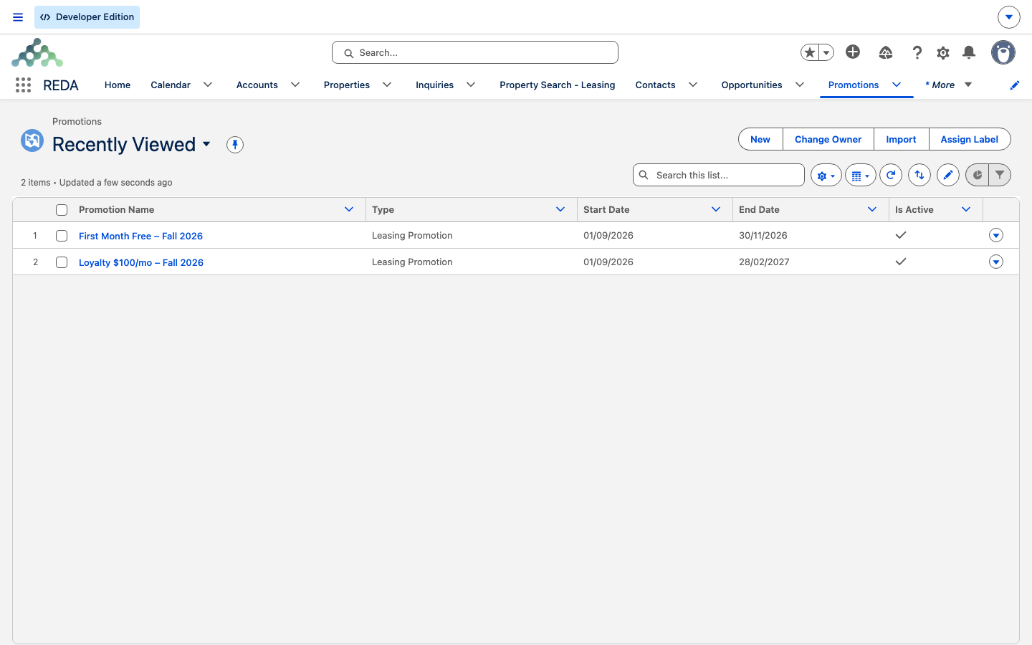
Task: Click the New promotion button
Action: point(760,139)
